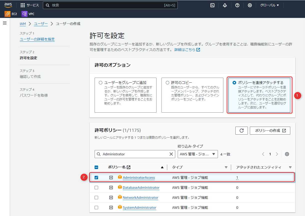Screen dimensions: 305x216
Task: Expand the DatabaseAdministrator policy details
Action: coord(111,188)
